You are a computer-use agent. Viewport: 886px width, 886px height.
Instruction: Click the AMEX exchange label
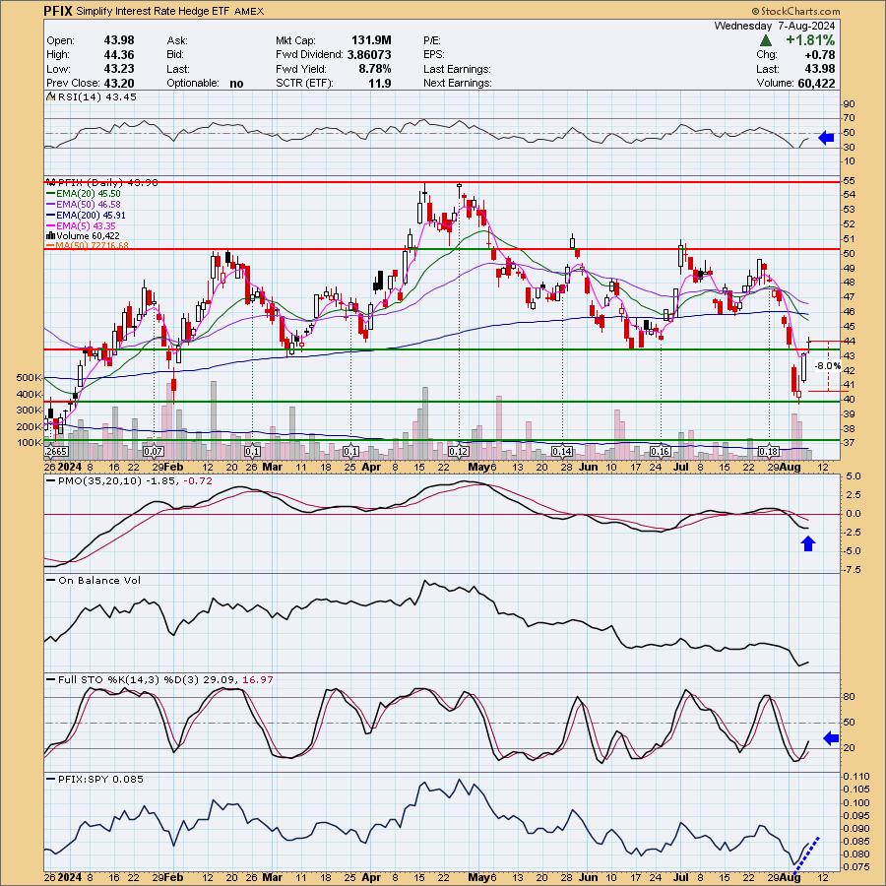pyautogui.click(x=249, y=11)
